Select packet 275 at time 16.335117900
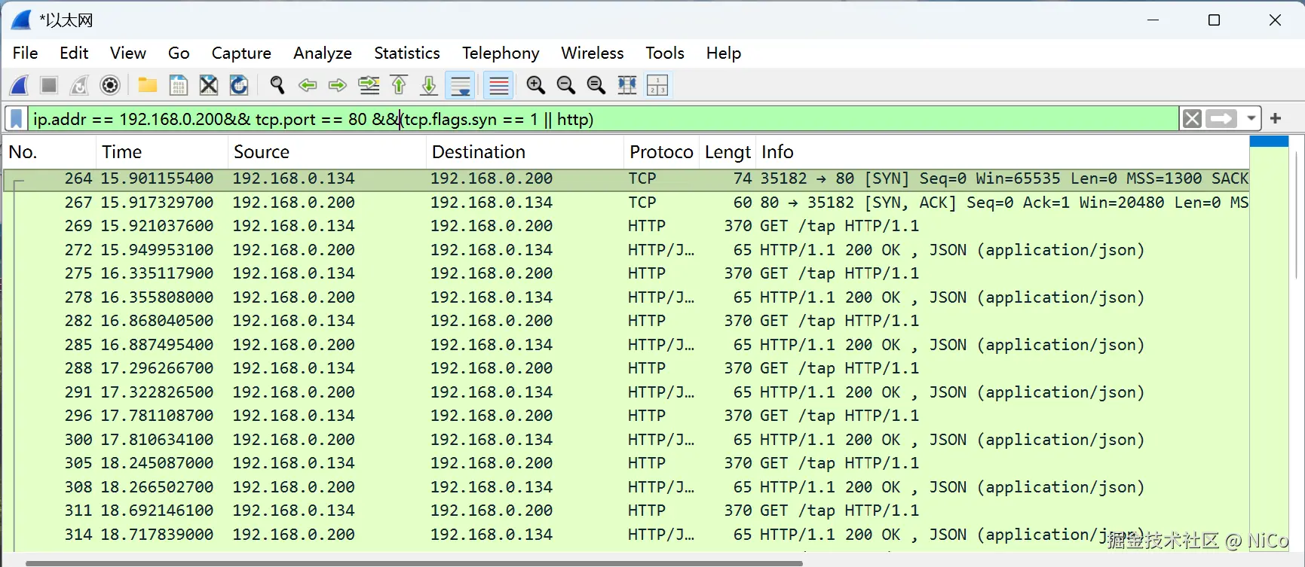 click(x=626, y=273)
